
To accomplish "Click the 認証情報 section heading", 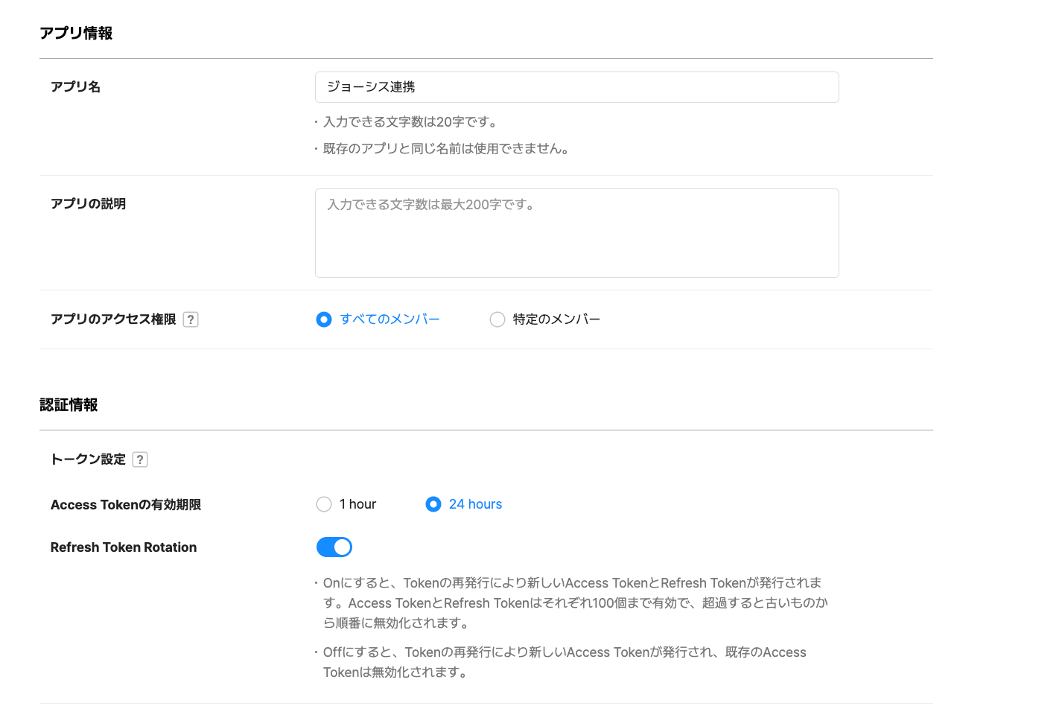I will coord(69,405).
